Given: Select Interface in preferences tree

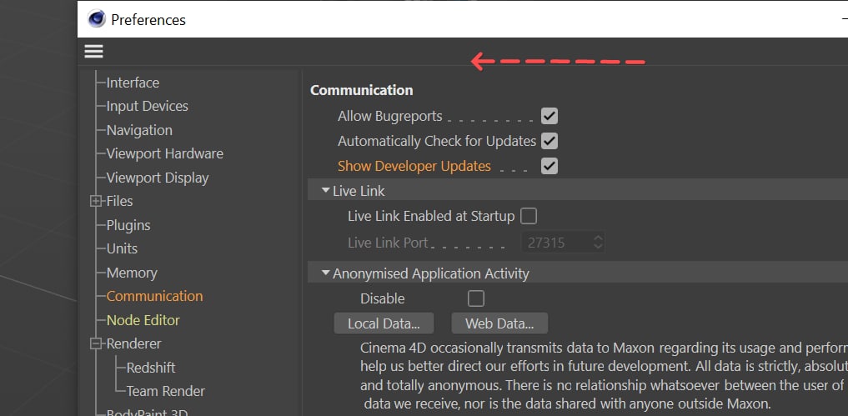Looking at the screenshot, I should click(133, 83).
